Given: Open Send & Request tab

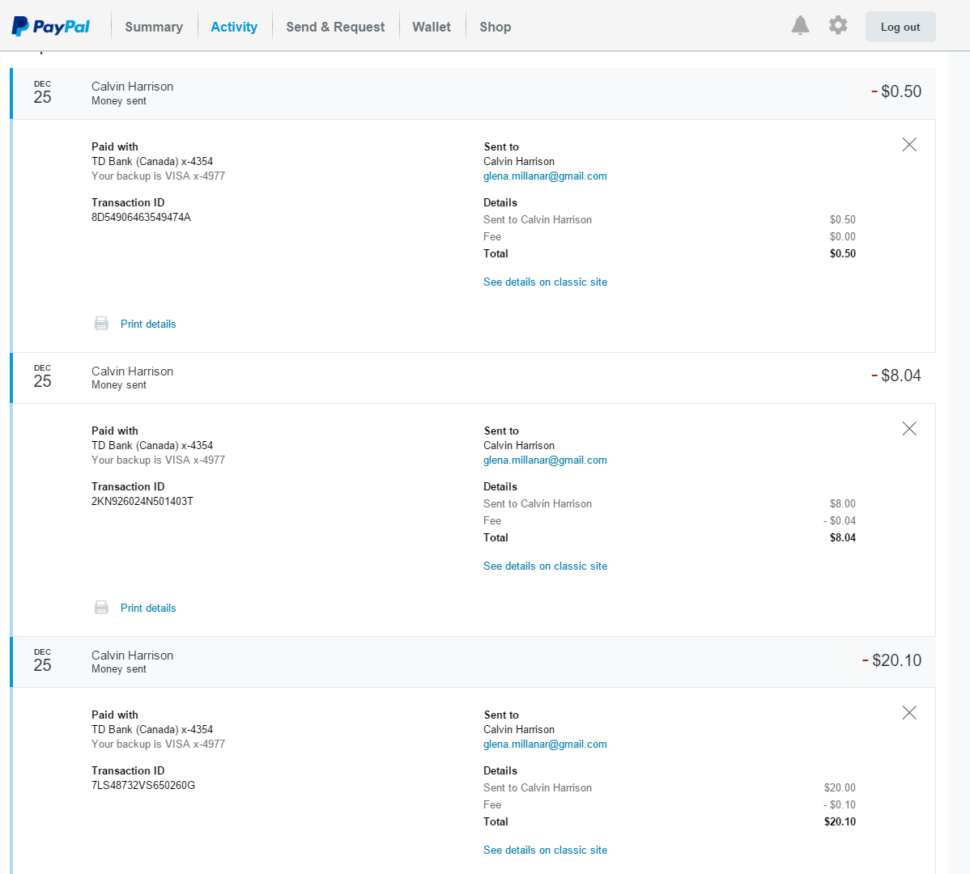Looking at the screenshot, I should (x=335, y=28).
